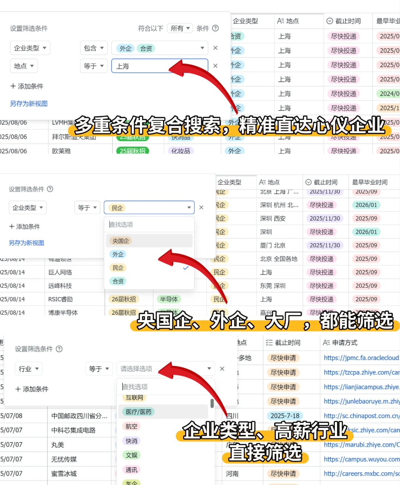Click the help icon beside 设置筛选条件

tap(59, 349)
